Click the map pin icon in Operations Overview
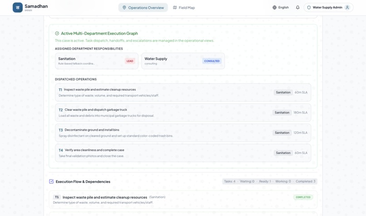The width and height of the screenshot is (366, 216). click(x=124, y=7)
